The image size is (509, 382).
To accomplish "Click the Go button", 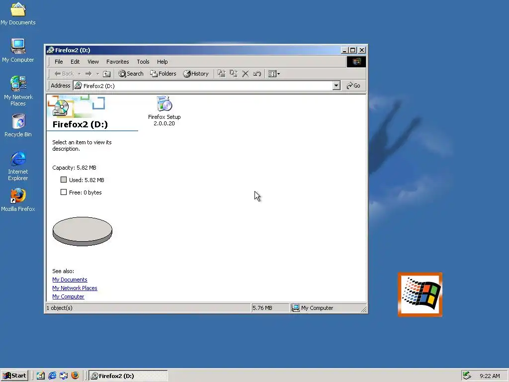I will click(x=353, y=86).
